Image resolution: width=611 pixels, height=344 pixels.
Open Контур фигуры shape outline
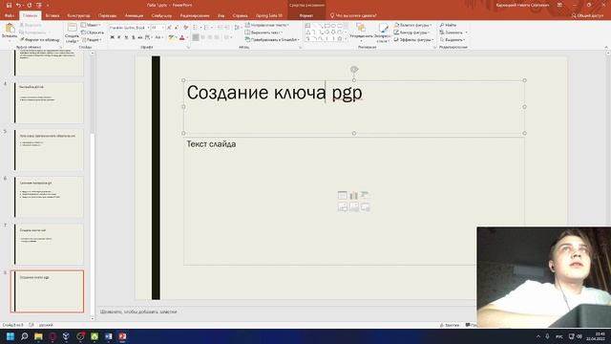411,32
